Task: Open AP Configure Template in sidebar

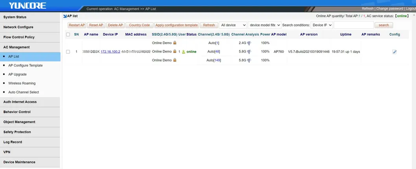Action: tap(26, 65)
